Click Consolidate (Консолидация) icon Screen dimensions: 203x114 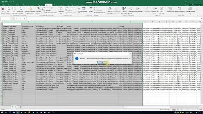point(138,10)
